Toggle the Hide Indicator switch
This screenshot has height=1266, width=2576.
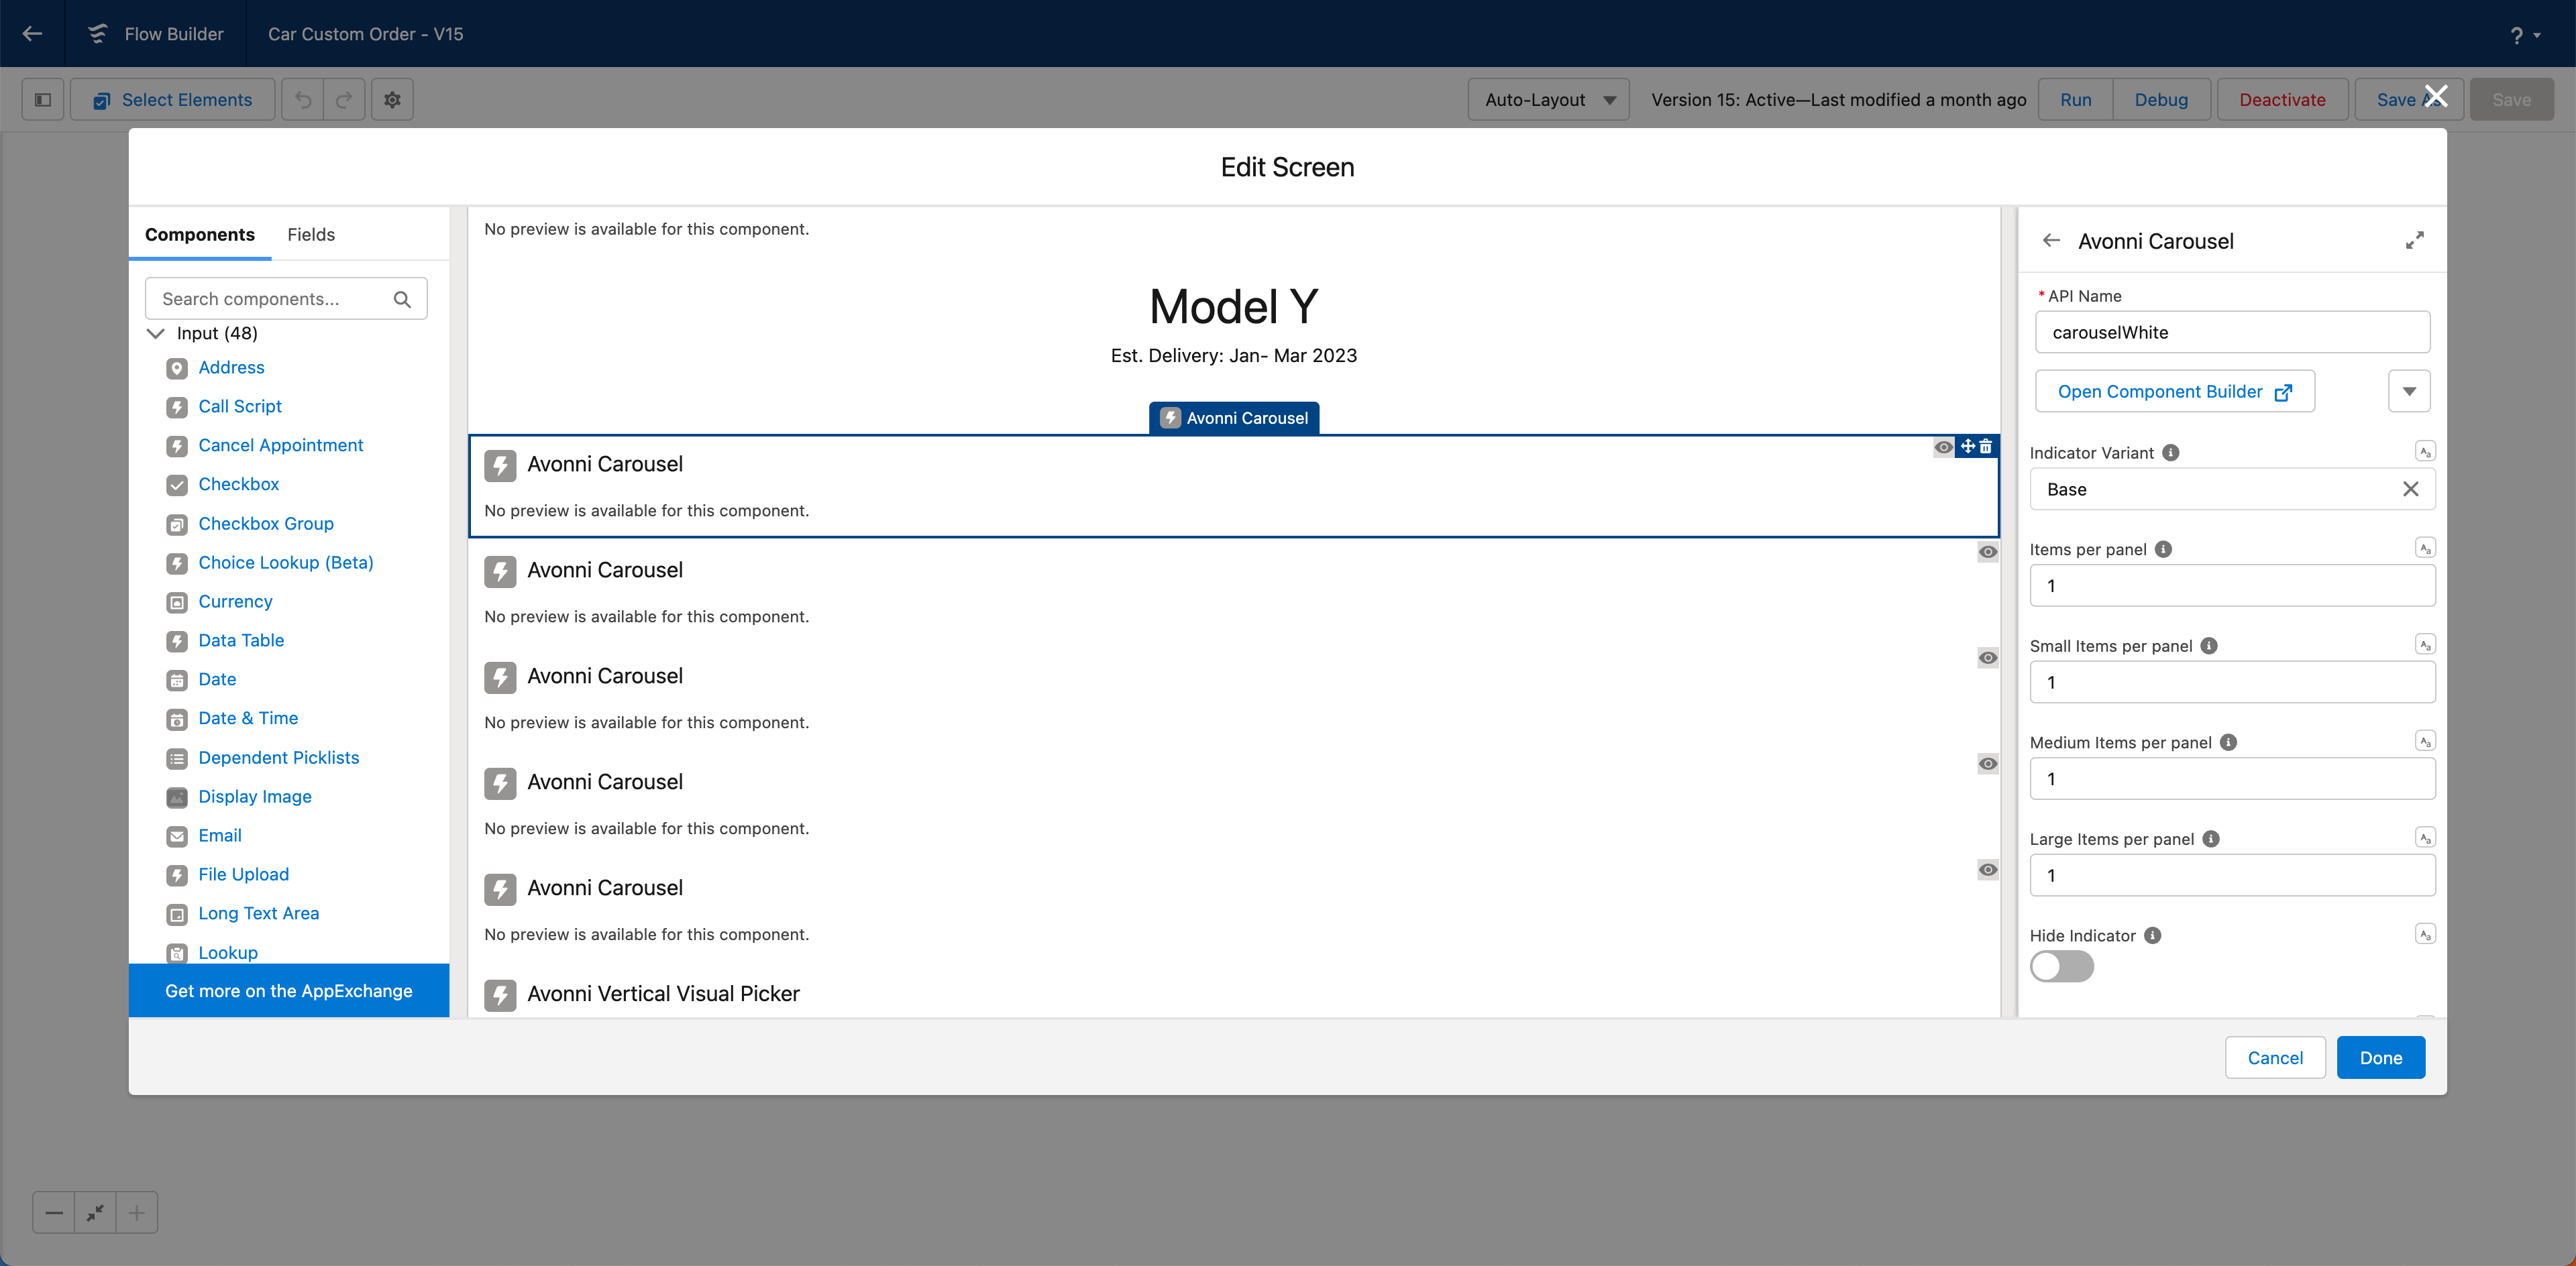click(2061, 966)
